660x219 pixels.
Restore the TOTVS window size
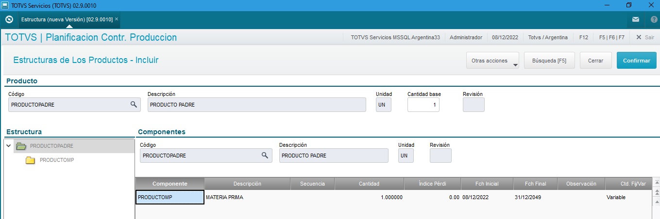[629, 5]
